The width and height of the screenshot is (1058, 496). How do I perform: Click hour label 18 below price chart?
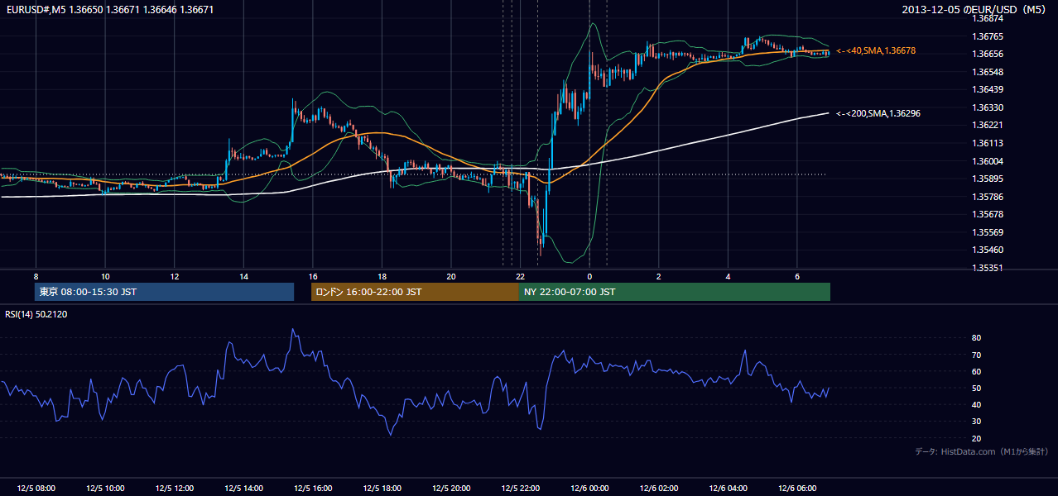tap(382, 276)
